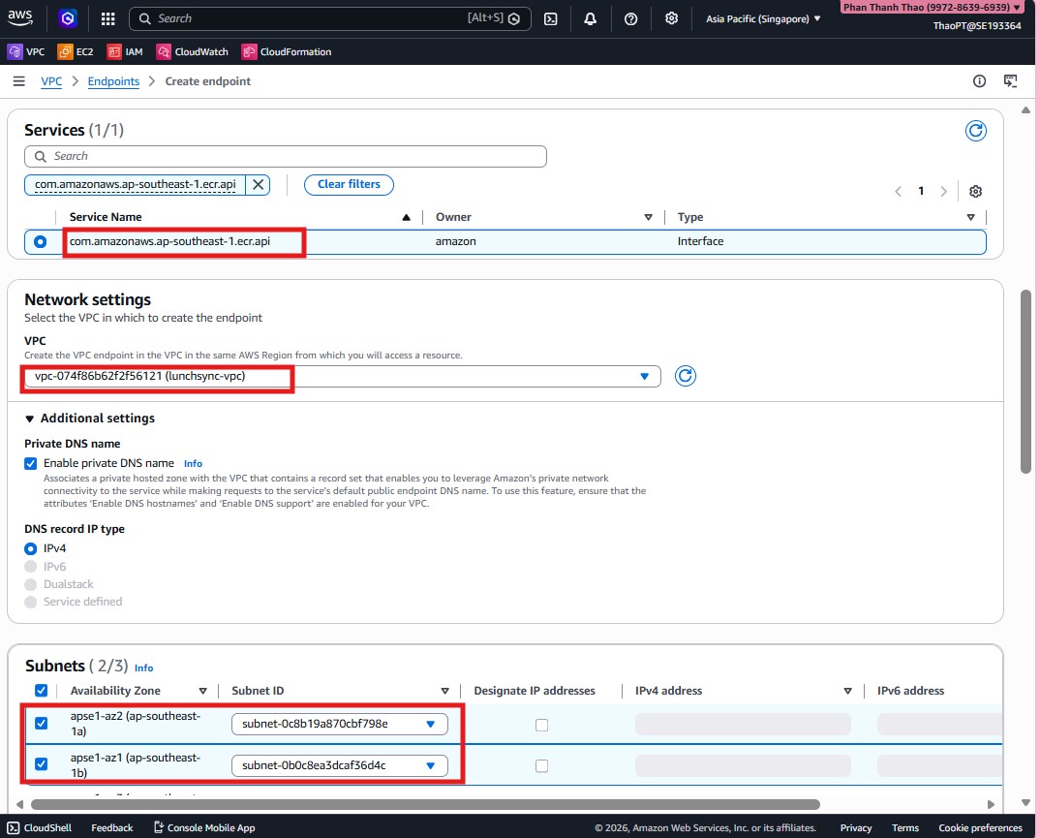Uncheck the apse1-az2 subnet row
1040x838 pixels.
click(x=41, y=723)
